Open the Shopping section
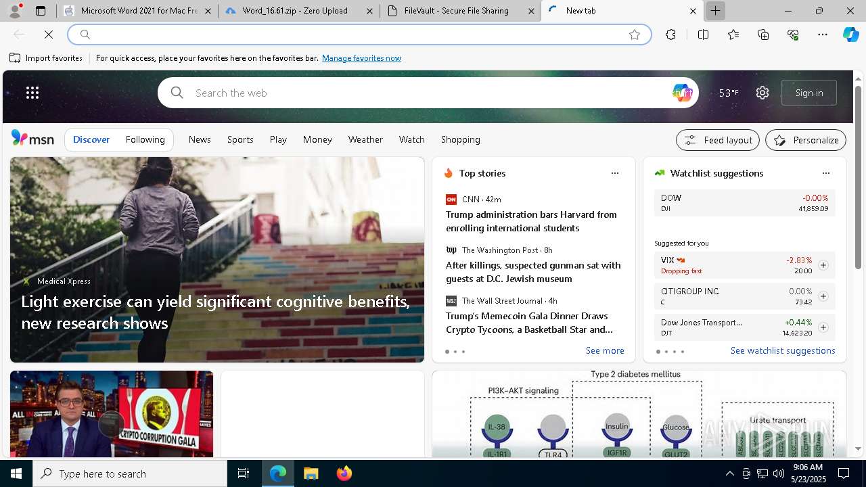 (461, 139)
